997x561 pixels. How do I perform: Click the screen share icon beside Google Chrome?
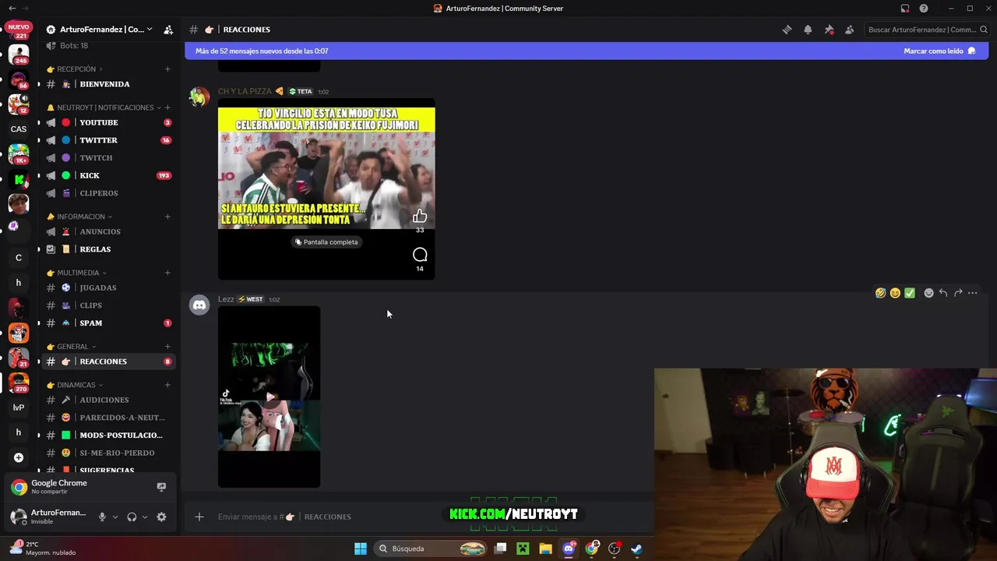(161, 487)
